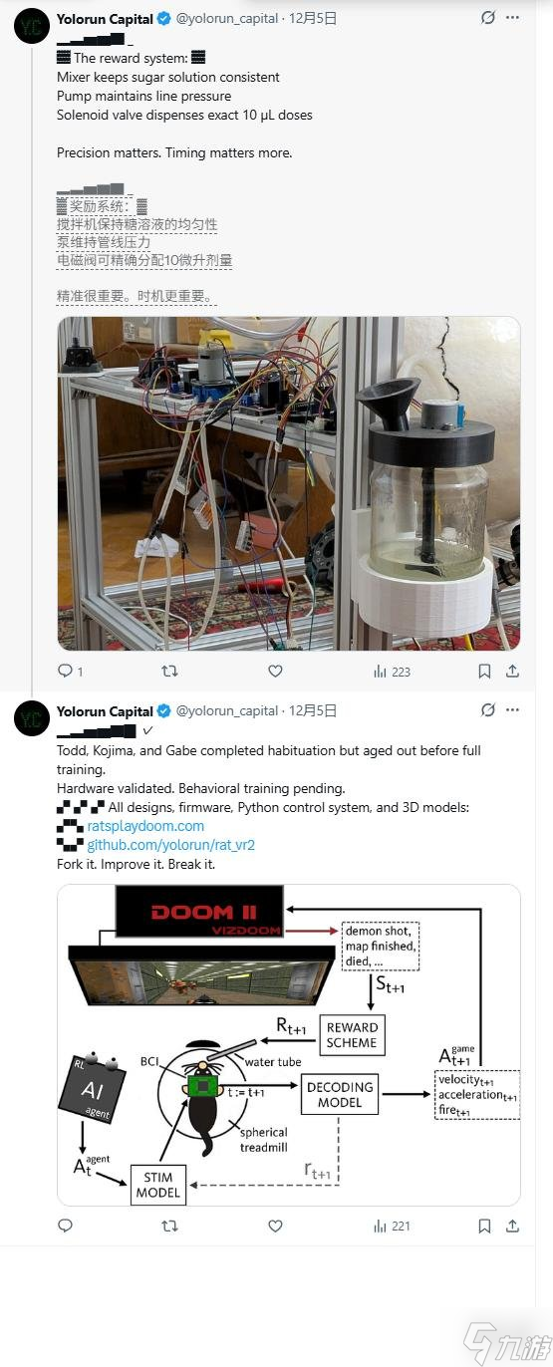Open github.com/yolorun/rat_vr2 link
The height and width of the screenshot is (1367, 553).
(x=171, y=845)
